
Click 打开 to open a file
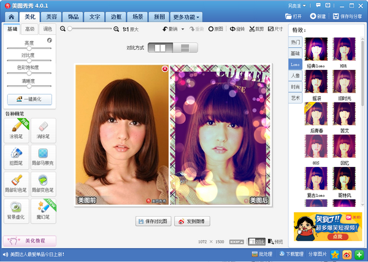click(293, 16)
